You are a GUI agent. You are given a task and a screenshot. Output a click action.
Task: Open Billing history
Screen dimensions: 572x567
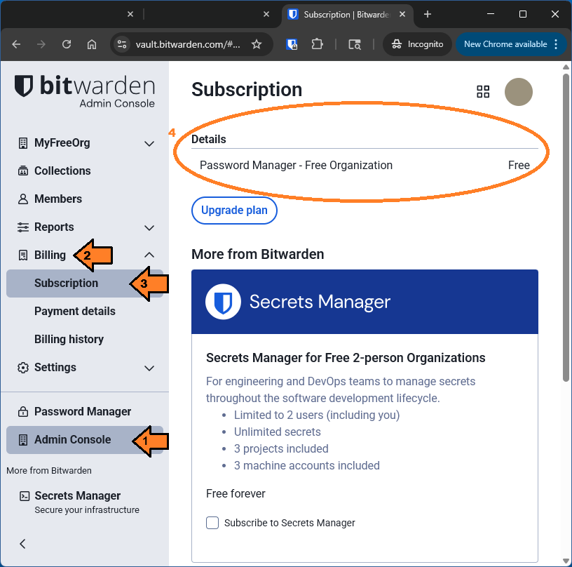pos(69,340)
